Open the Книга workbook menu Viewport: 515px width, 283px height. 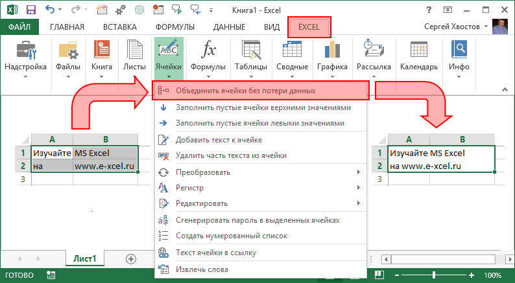pos(101,59)
